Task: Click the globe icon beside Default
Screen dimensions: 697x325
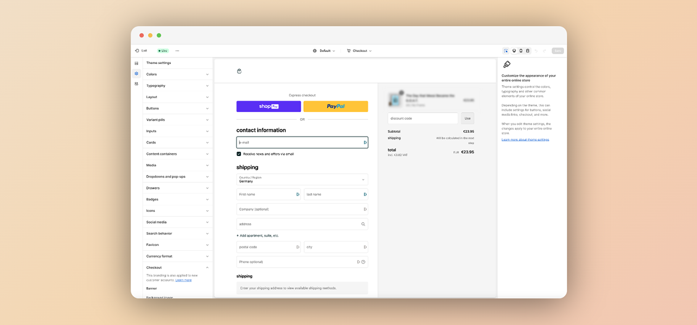Action: pos(315,51)
